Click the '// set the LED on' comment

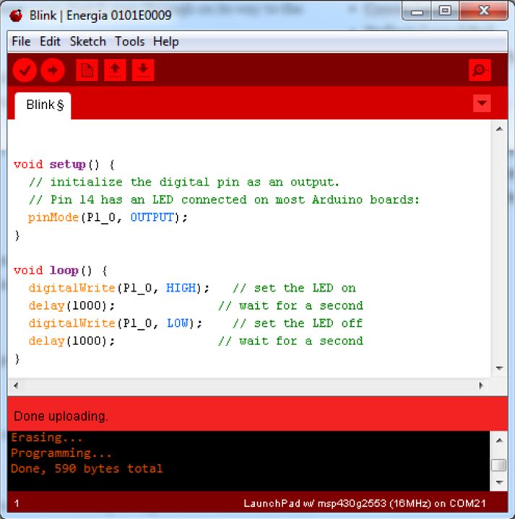(295, 288)
